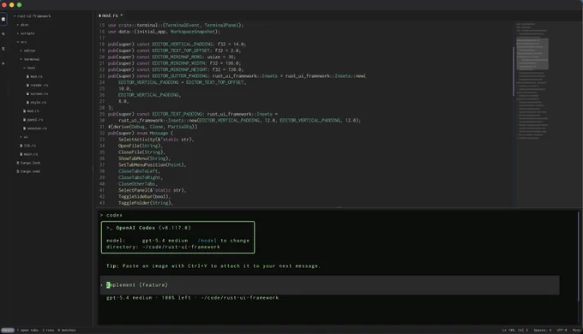Image resolution: width=583 pixels, height=334 pixels.
Task: Focus the "Implement {feature}" prompt input
Action: pos(329,285)
